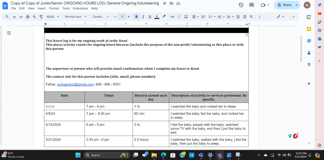The height and width of the screenshot is (160, 324).
Task: Activate the paint format tool
Action: point(41,17)
